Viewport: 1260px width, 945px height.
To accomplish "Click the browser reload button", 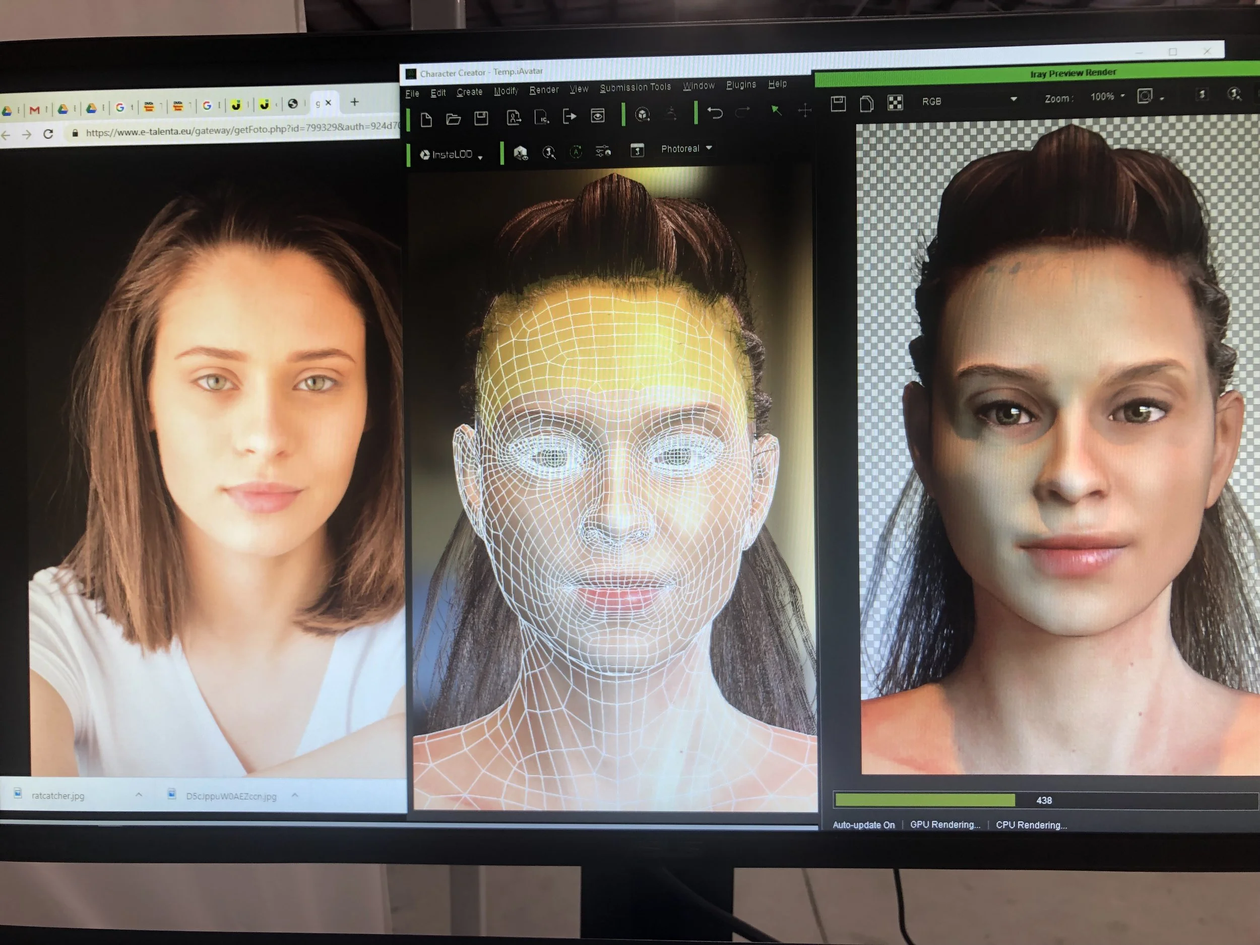I will 48,134.
